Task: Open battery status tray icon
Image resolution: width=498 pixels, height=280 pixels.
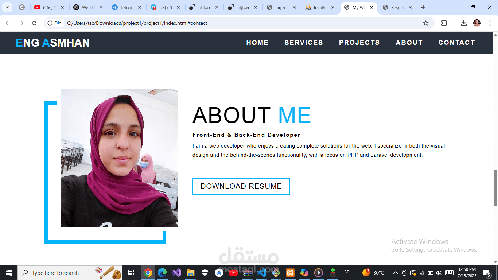Action: point(431,273)
